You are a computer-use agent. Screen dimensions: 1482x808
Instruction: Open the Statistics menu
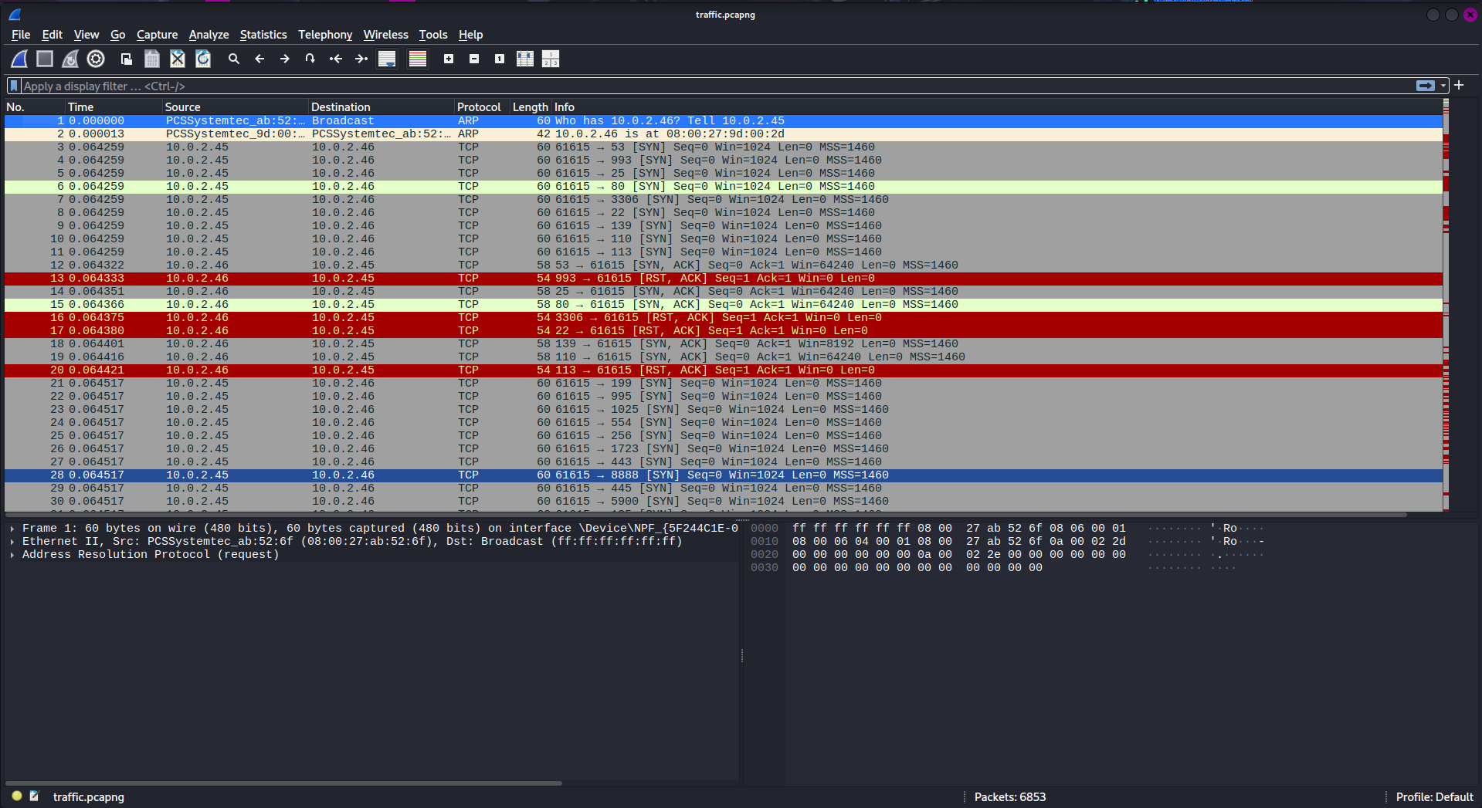[263, 35]
